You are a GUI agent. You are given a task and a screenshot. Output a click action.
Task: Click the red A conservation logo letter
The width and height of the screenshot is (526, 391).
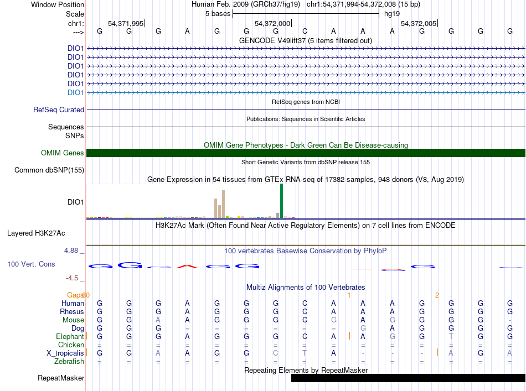[187, 267]
